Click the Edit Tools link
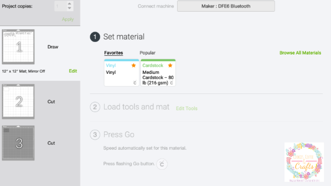 coord(186,108)
